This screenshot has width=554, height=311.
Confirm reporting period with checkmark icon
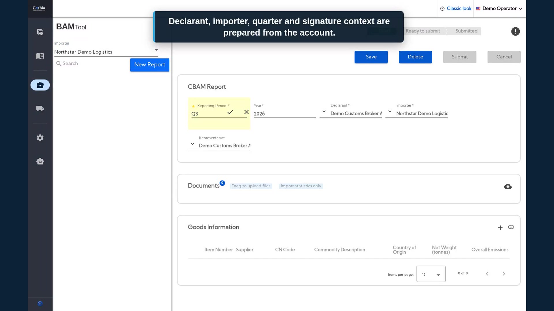(x=230, y=112)
